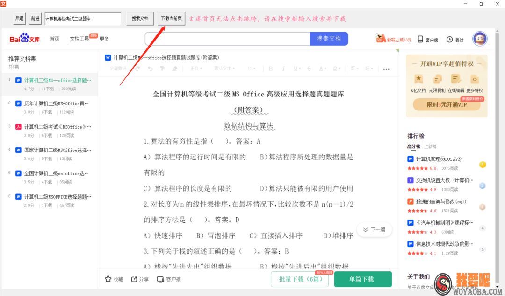Click the VIP 新客立减 badge
Screen dimensions: 505x296
click(394, 39)
